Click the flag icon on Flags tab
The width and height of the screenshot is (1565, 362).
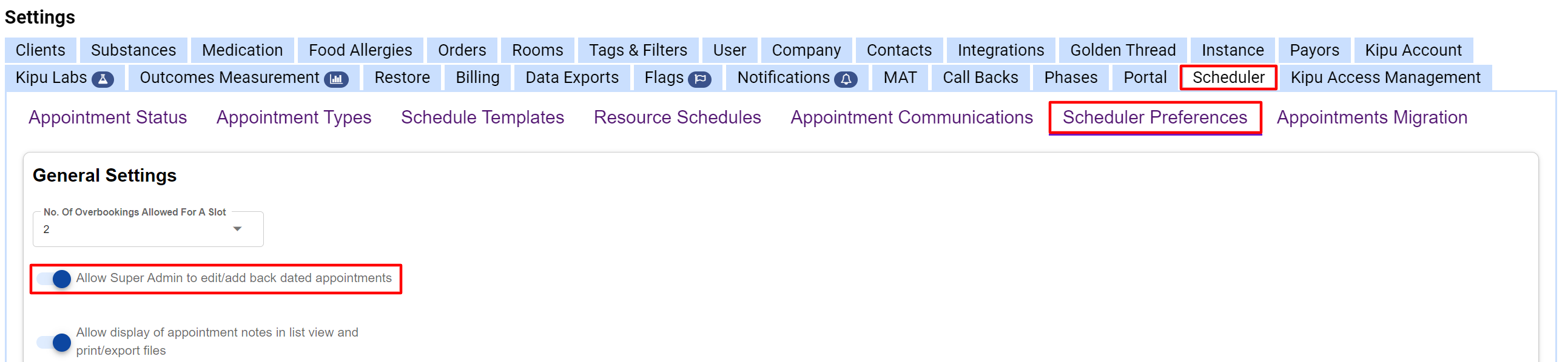[x=699, y=79]
